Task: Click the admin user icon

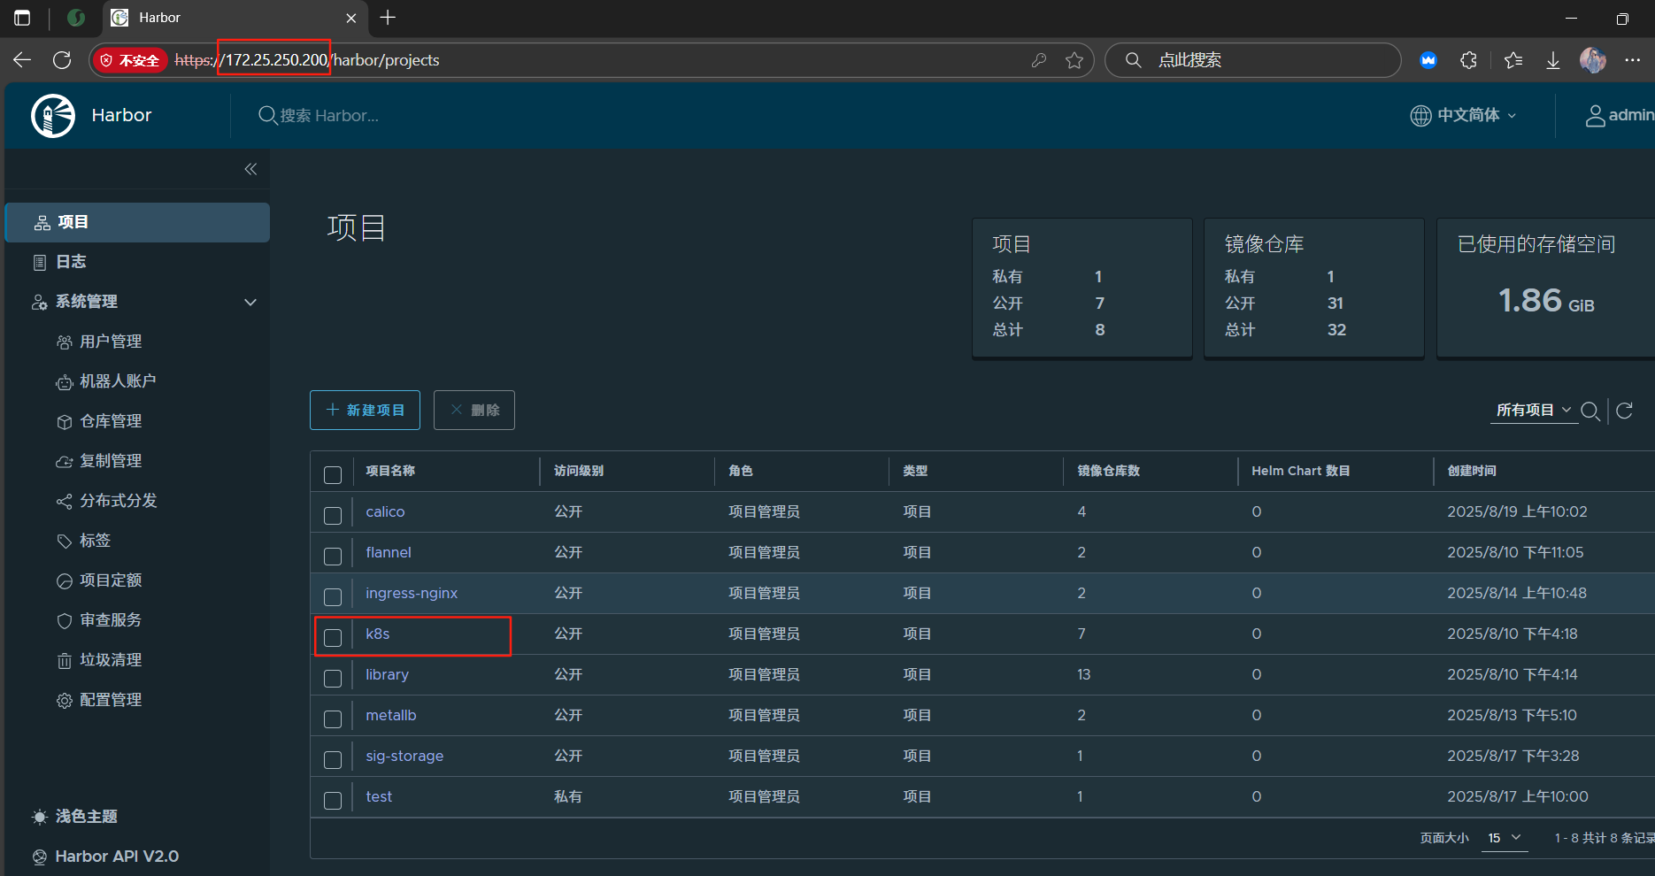Action: pos(1595,116)
